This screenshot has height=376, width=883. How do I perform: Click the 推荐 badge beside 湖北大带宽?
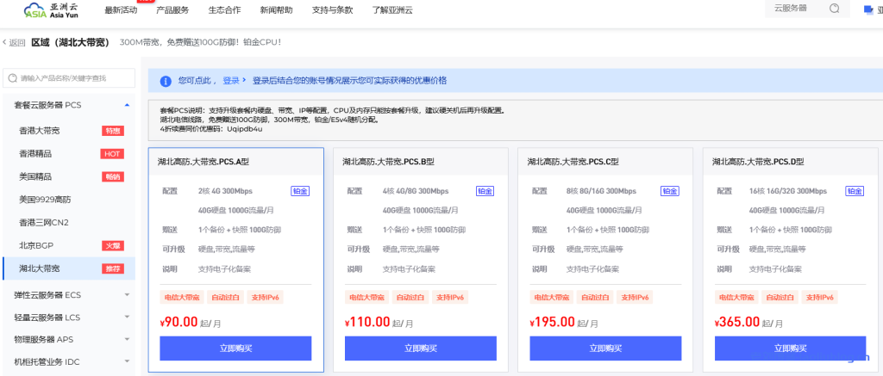[x=113, y=268]
